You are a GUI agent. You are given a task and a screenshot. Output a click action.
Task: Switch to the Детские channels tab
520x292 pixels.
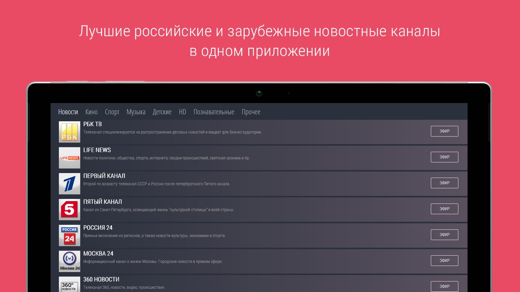coord(162,111)
